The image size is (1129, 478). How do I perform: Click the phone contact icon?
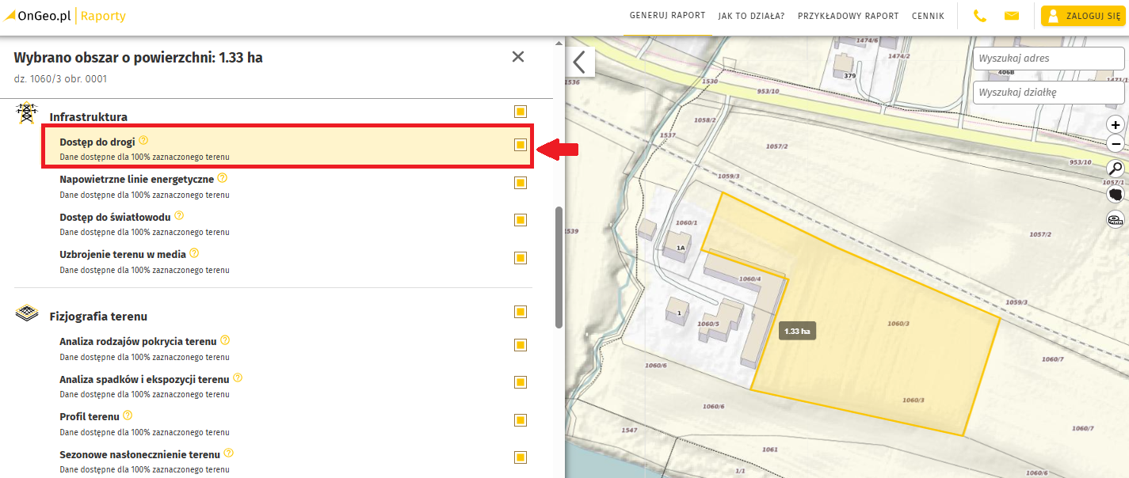point(979,16)
